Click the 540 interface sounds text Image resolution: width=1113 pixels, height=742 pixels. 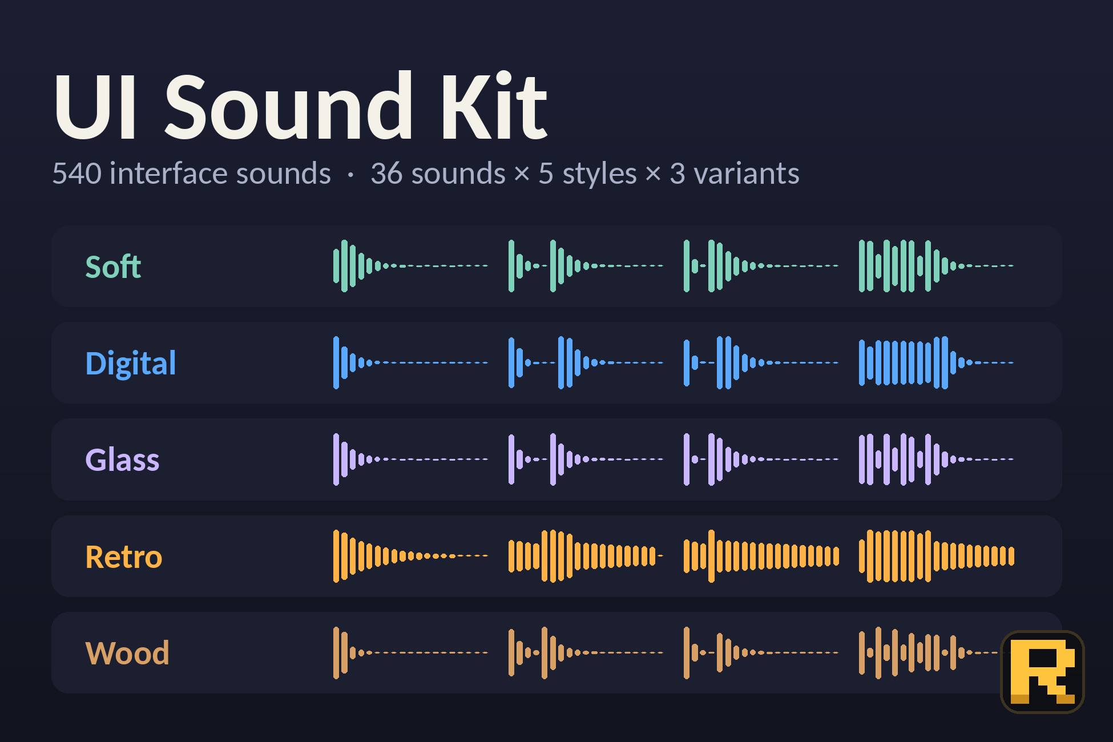192,173
